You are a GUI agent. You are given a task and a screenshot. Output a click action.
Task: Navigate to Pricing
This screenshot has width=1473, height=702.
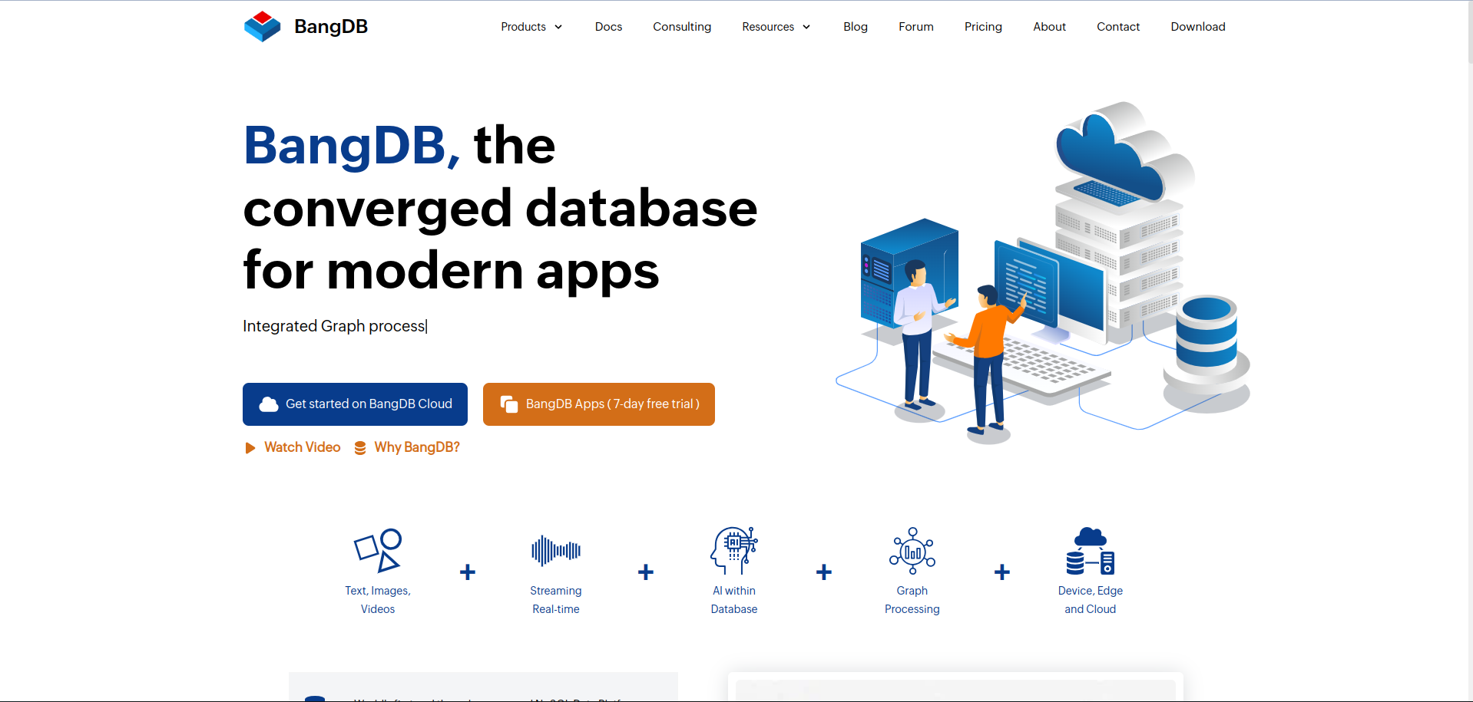[x=983, y=27]
